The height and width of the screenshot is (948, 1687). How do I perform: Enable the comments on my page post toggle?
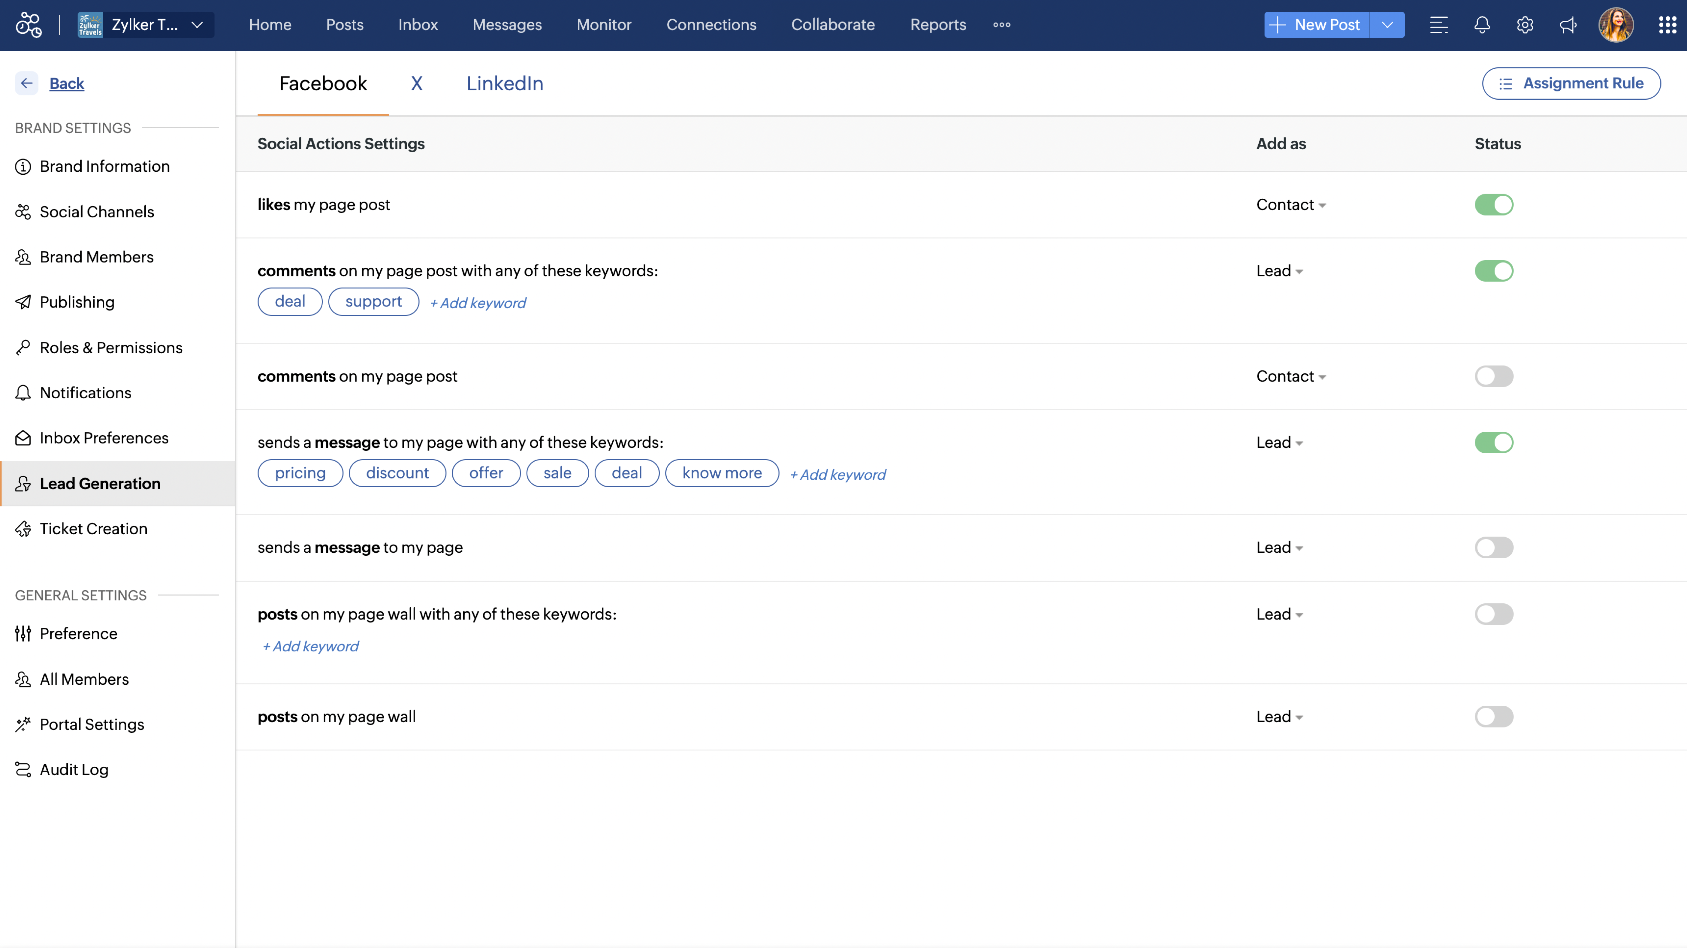tap(1493, 376)
